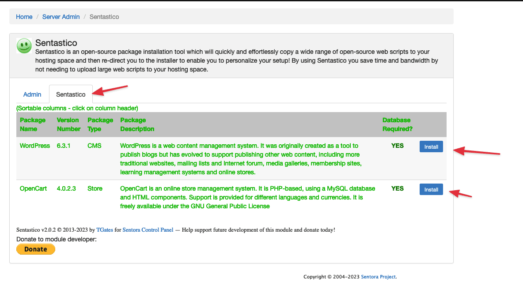Open the TGates developer link
This screenshot has width=523, height=293.
[105, 230]
